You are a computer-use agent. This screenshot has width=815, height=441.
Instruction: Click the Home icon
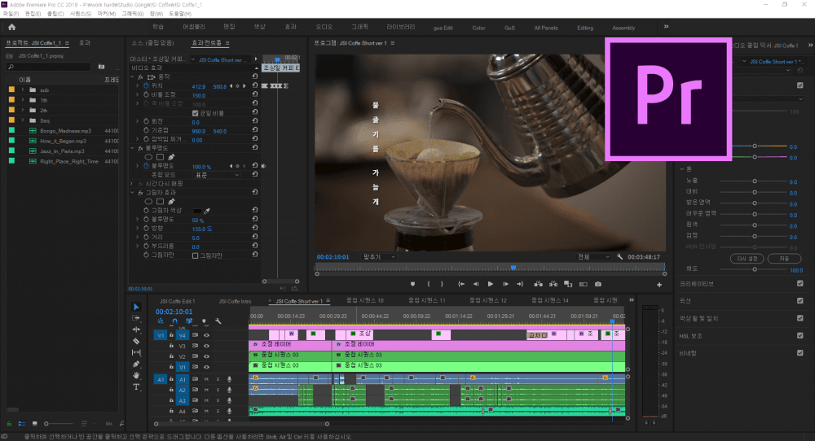coord(11,27)
